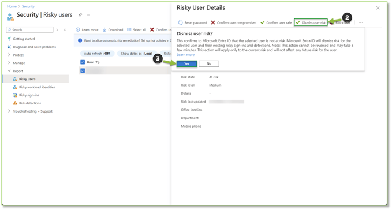Toggle the User column header checkbox
The width and height of the screenshot is (392, 210).
83,62
